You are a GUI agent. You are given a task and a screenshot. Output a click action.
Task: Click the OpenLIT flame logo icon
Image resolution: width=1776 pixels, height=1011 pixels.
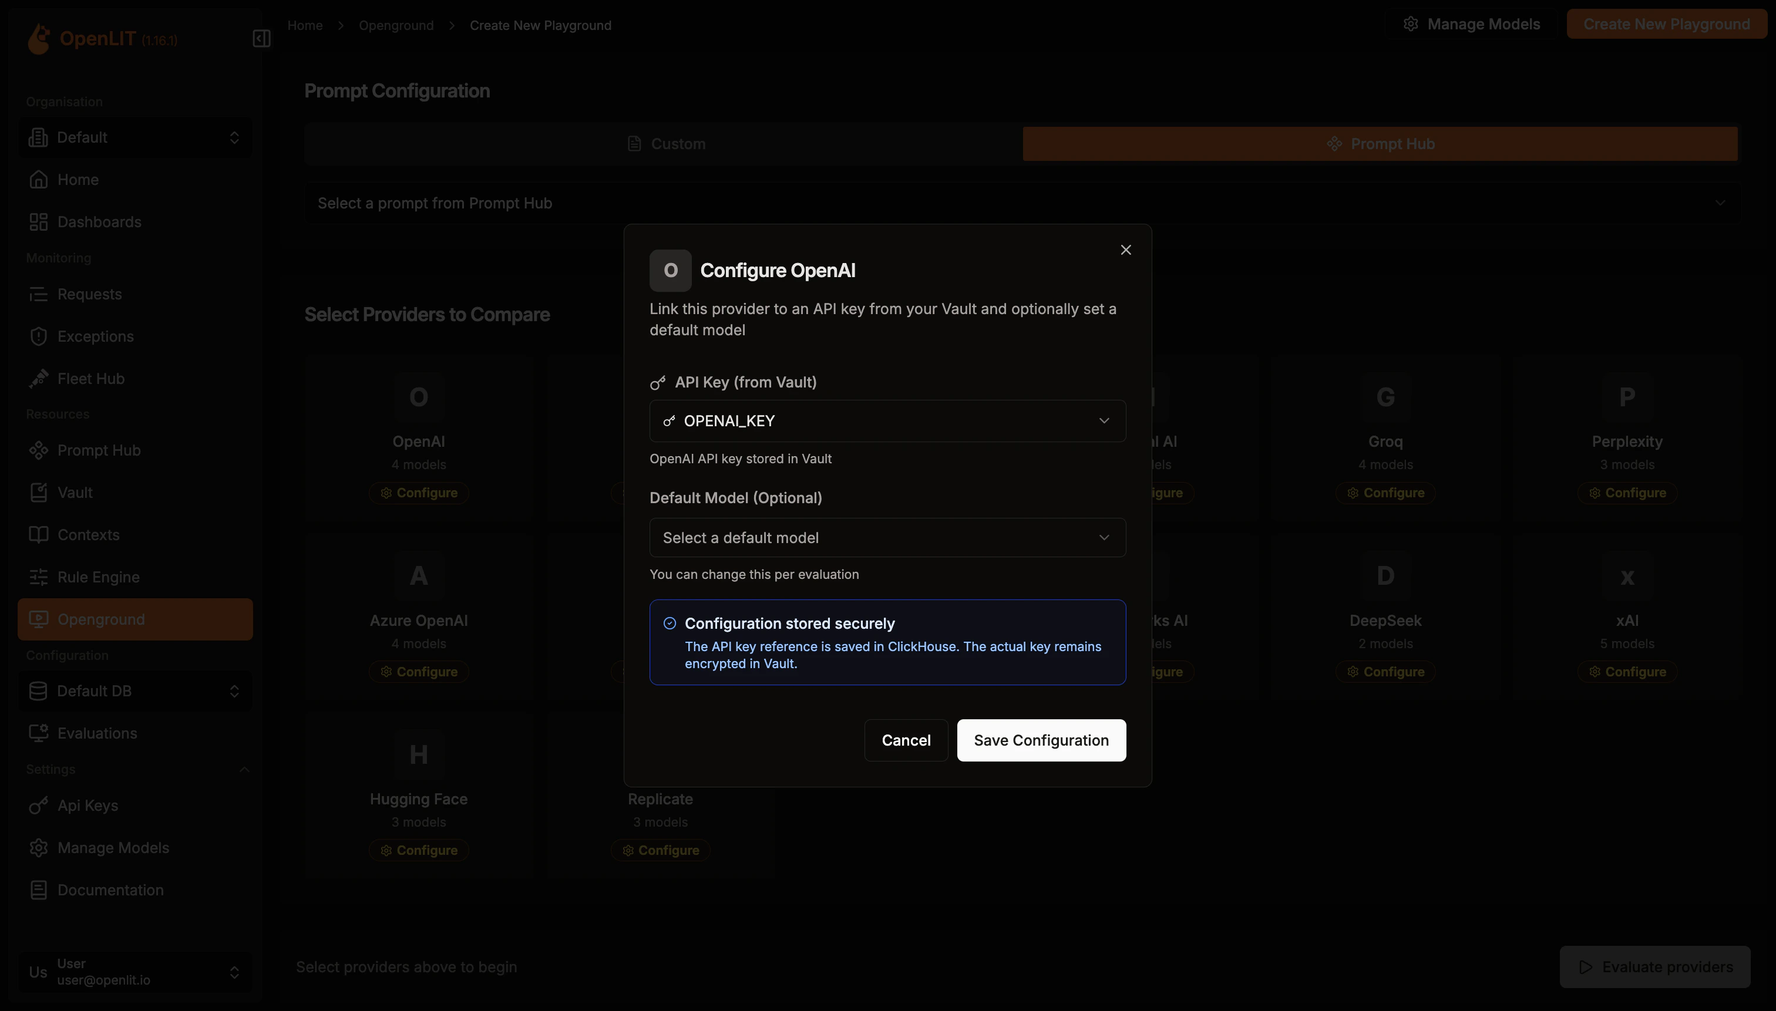[39, 38]
